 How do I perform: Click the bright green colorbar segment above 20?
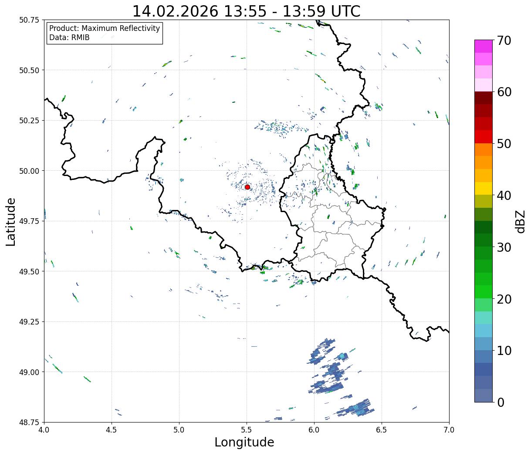(484, 292)
